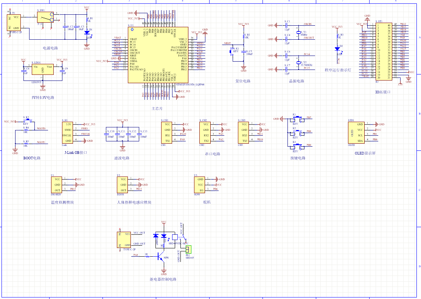The image size is (421, 299).
Task: Click the '按键电路' section title
Action: (298, 158)
